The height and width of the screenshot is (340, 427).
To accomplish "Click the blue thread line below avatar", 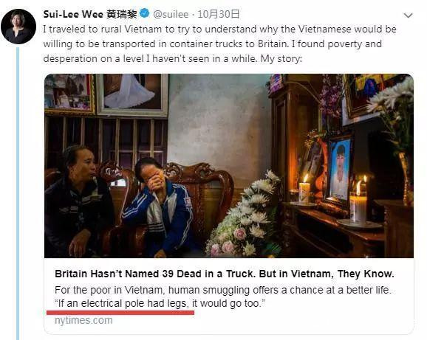I will point(18,193).
